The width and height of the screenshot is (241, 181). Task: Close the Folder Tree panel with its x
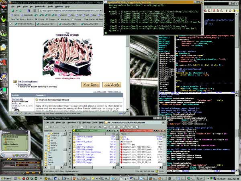point(65,131)
